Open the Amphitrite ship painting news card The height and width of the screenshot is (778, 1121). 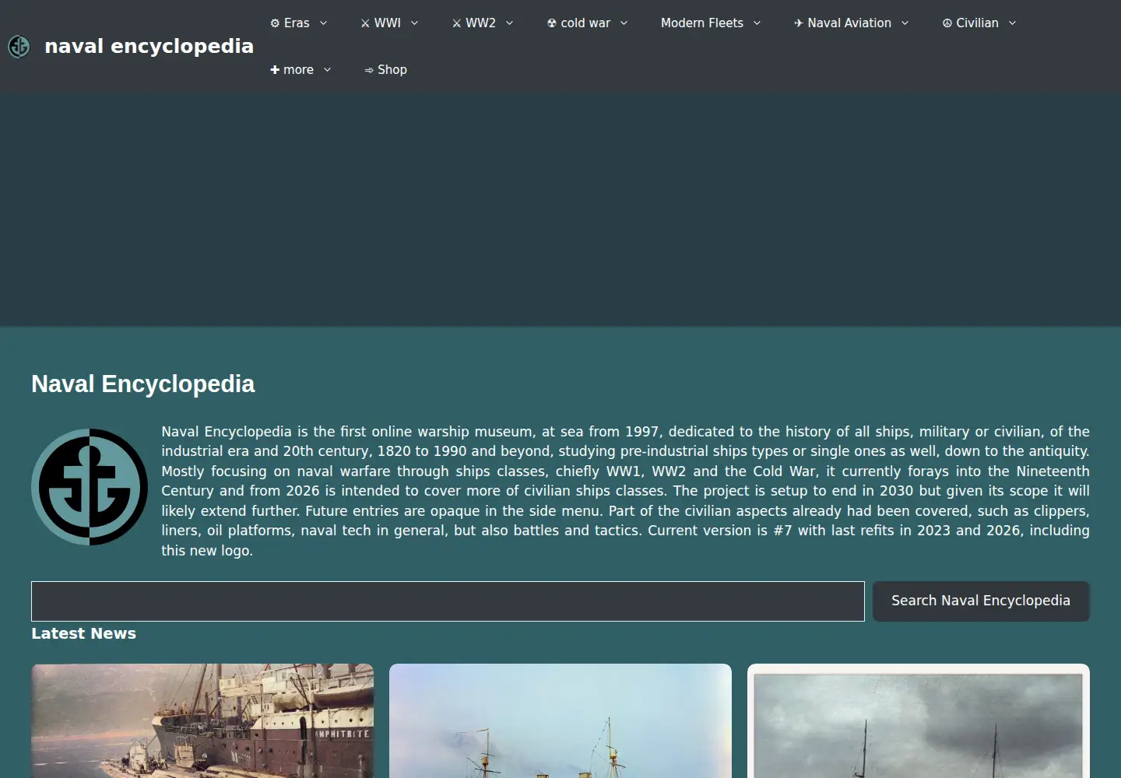point(202,720)
